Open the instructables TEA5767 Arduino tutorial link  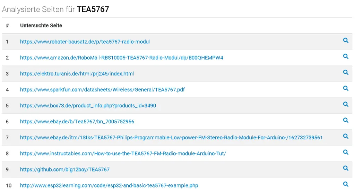[x=123, y=154]
